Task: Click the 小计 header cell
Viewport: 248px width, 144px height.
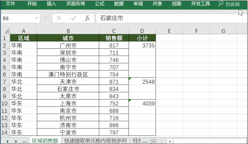Action: [x=142, y=38]
